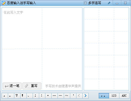Show previous page of punctuation symbols
Viewport: 131px width, 101px height.
tap(79, 96)
